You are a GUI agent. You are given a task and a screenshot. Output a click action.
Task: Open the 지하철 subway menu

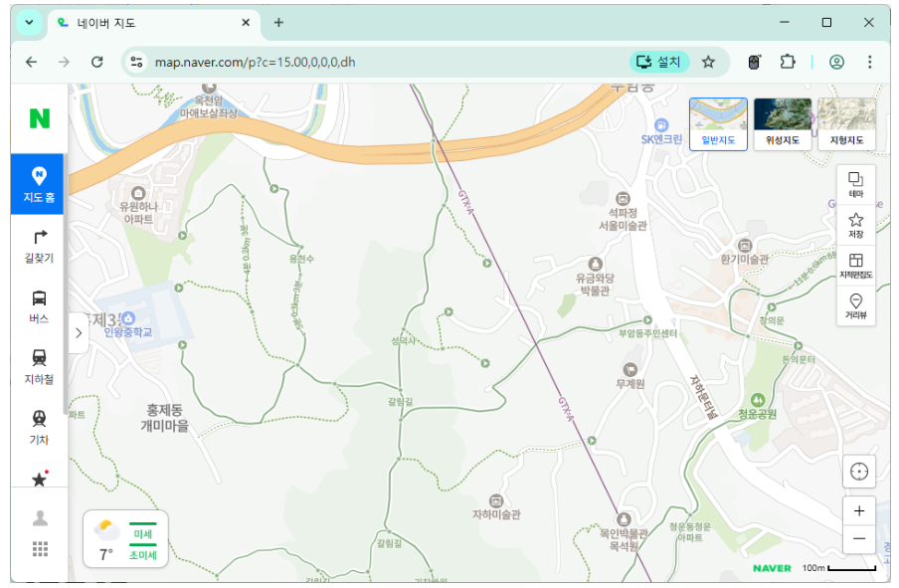39,365
